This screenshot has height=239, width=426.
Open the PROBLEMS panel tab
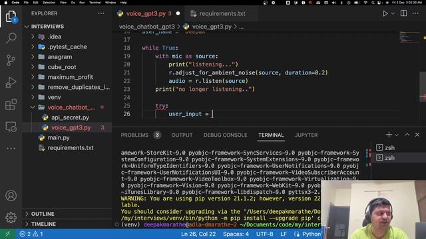tap(140, 135)
